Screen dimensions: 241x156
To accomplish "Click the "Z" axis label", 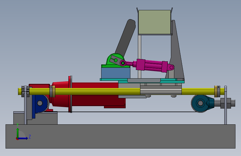I will tap(30, 137).
